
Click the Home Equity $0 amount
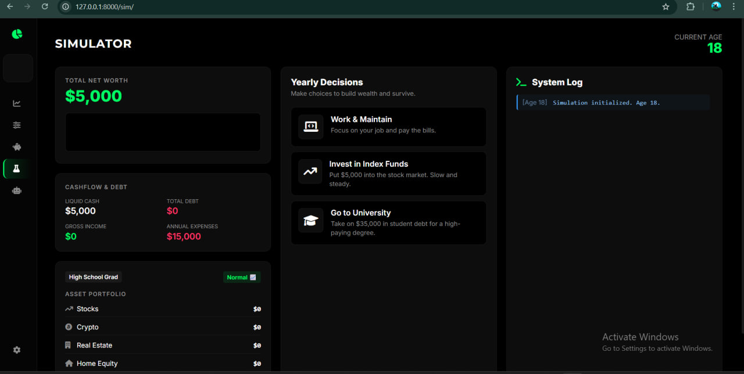[x=257, y=364]
